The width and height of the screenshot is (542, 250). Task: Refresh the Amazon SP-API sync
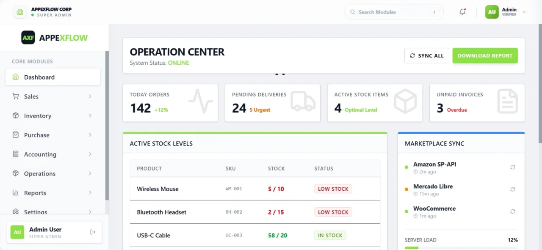point(513,167)
